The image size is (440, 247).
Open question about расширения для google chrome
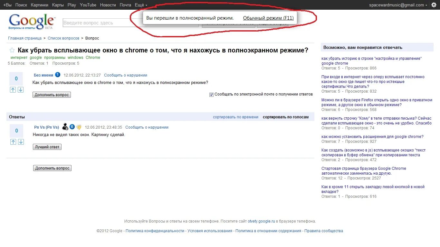(372, 137)
